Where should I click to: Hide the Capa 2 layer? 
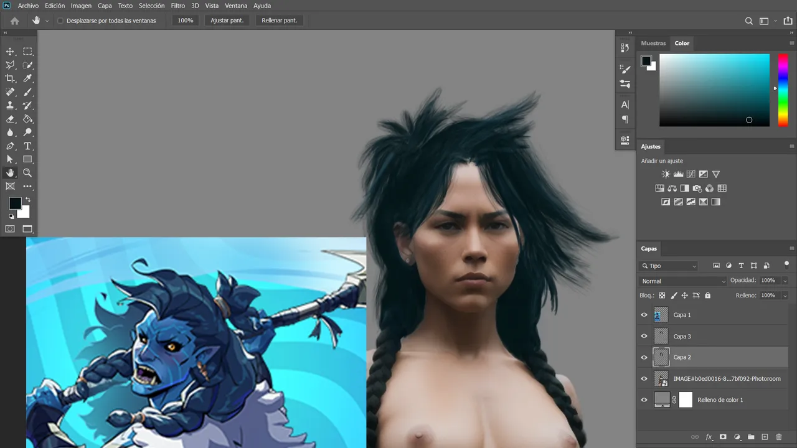click(644, 357)
